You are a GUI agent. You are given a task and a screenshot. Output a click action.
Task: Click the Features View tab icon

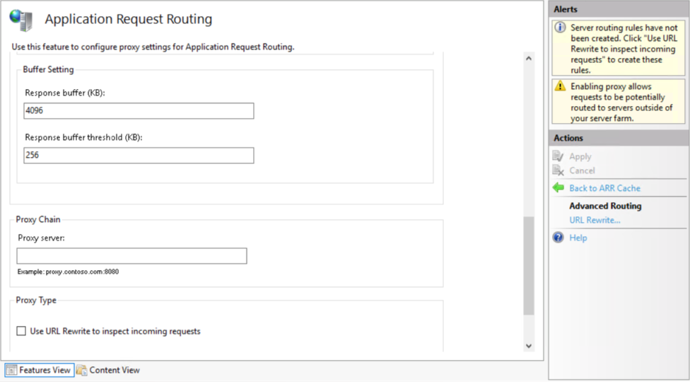(x=11, y=370)
